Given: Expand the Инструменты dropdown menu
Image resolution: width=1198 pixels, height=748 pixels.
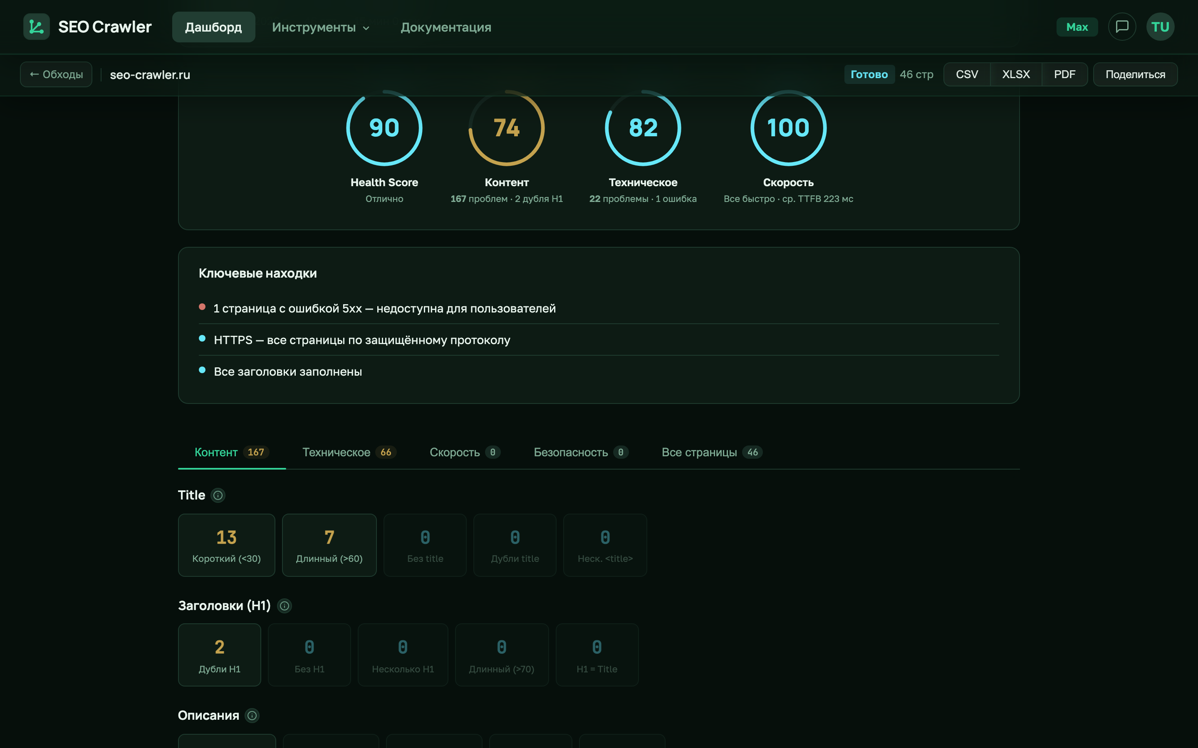Looking at the screenshot, I should click(321, 27).
